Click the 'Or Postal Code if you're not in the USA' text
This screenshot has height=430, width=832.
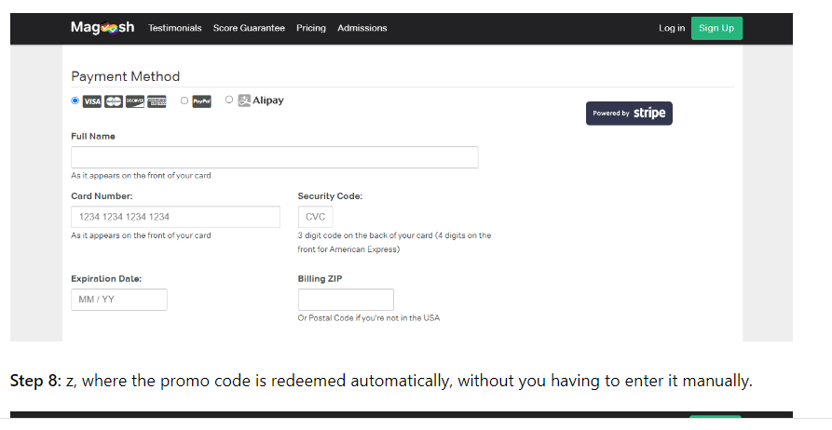pyautogui.click(x=368, y=318)
